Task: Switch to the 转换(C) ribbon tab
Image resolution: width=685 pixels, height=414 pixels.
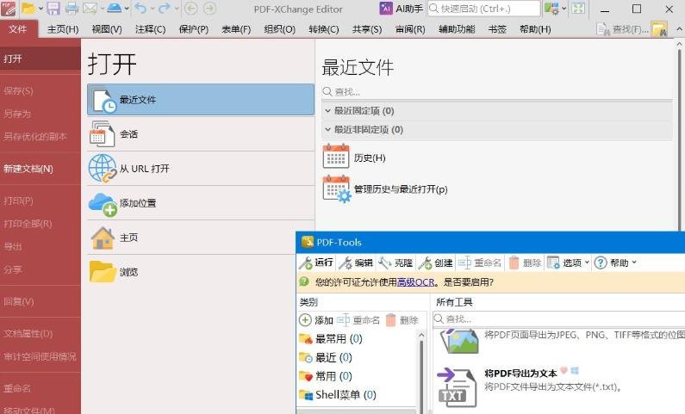Action: click(324, 29)
